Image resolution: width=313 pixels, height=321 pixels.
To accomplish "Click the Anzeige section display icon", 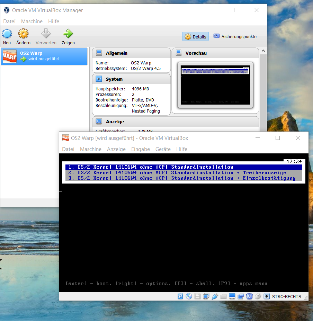I will 99,122.
